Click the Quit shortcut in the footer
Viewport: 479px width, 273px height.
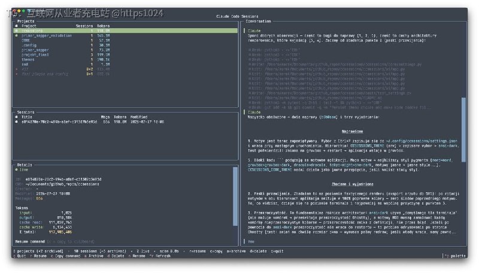coord(19,256)
